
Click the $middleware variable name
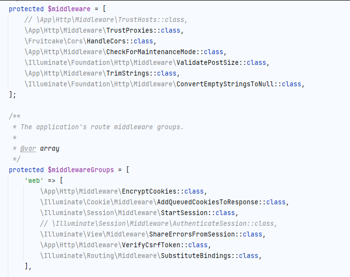click(x=69, y=9)
